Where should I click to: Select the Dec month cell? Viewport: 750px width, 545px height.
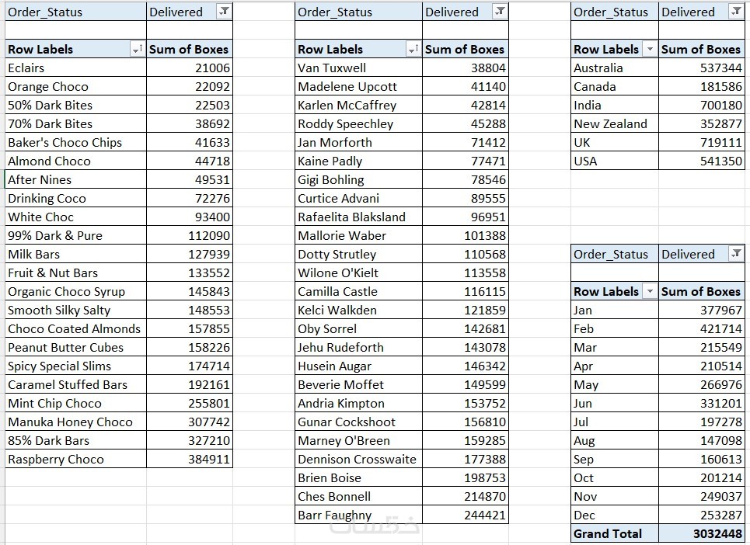click(x=584, y=515)
